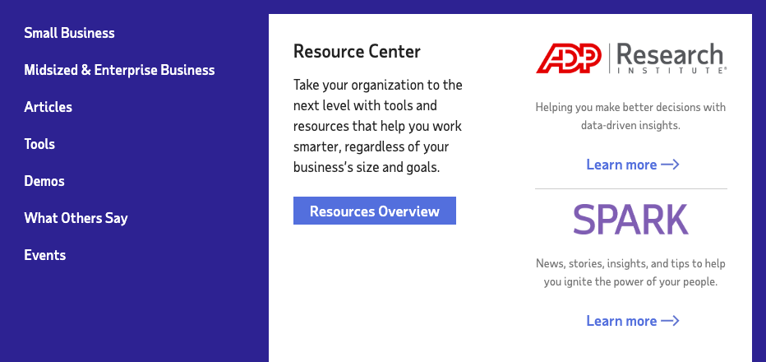The image size is (766, 362).
Task: Open the Small Business menu item
Action: click(x=69, y=34)
